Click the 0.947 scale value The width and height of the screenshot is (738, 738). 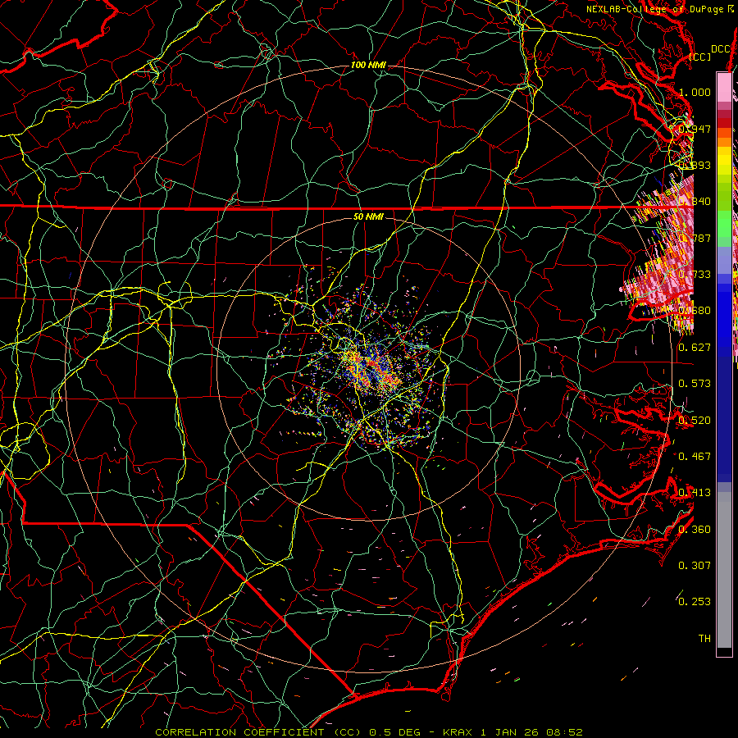click(x=695, y=129)
